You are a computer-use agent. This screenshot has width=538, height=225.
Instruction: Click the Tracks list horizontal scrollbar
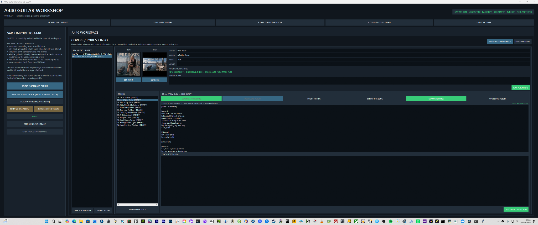137,205
